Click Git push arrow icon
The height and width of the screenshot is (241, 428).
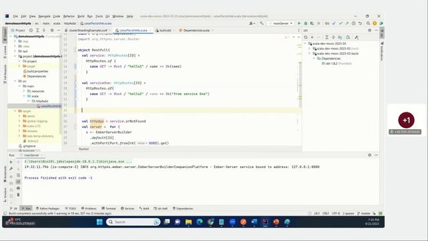point(347,23)
